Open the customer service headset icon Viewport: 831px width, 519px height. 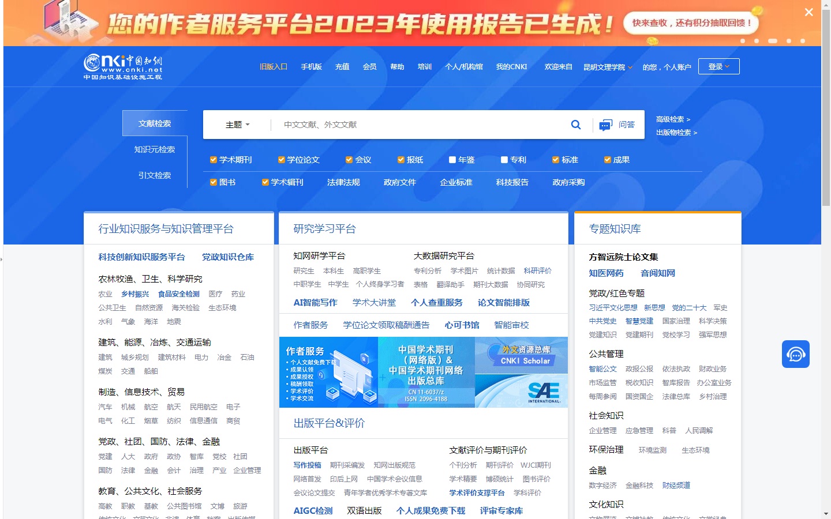[796, 354]
